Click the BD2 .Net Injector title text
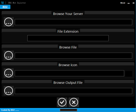This screenshot has height=112, width=136. [x=17, y=3]
